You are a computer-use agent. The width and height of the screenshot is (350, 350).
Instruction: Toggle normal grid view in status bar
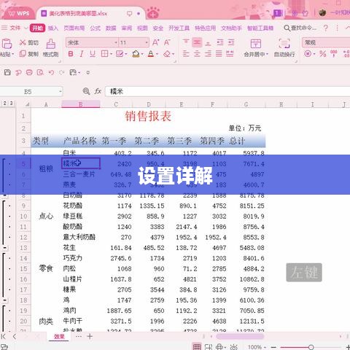pos(197,347)
